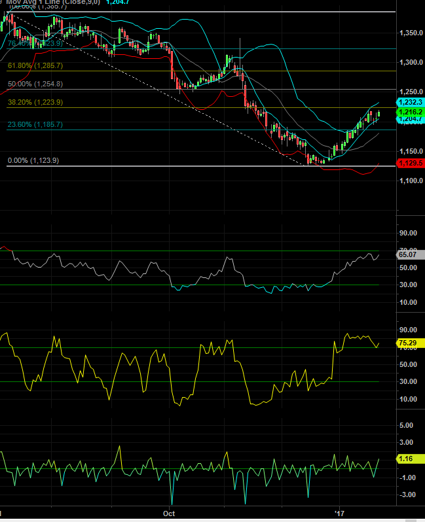Click the Oct date marker on time axis
This screenshot has width=425, height=522.
[x=169, y=514]
